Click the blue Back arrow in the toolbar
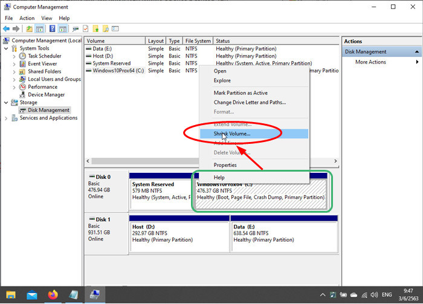 click(6, 28)
